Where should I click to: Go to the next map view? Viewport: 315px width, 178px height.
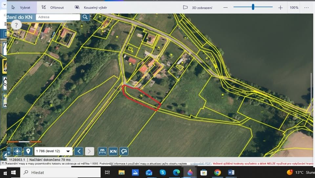click(x=89, y=151)
